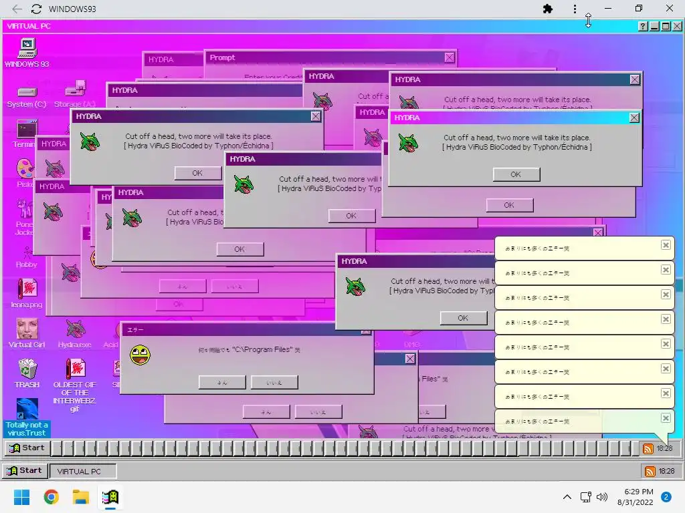The height and width of the screenshot is (513, 685).
Task: Run the Hydra.exe desktop icon
Action: pyautogui.click(x=75, y=334)
